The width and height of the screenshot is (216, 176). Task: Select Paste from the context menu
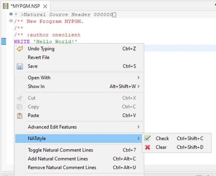[79, 115]
